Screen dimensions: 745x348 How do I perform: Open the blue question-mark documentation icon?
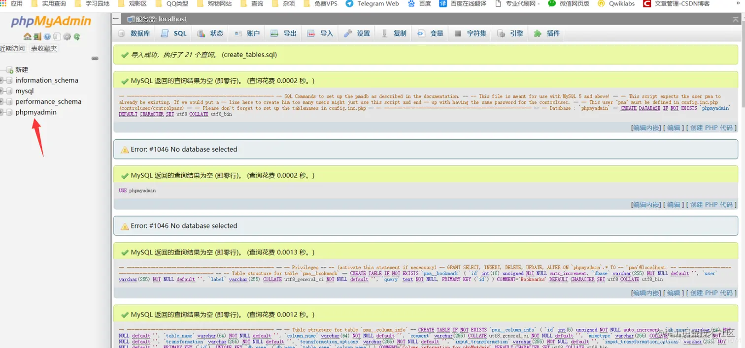coord(47,36)
